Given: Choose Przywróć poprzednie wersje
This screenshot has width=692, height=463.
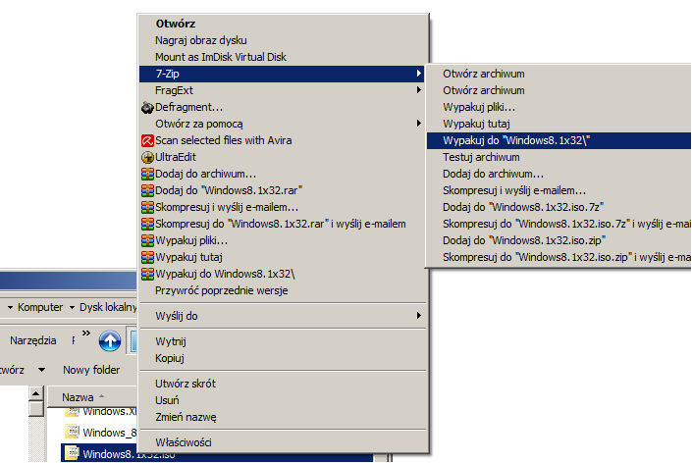Looking at the screenshot, I should click(x=283, y=291).
